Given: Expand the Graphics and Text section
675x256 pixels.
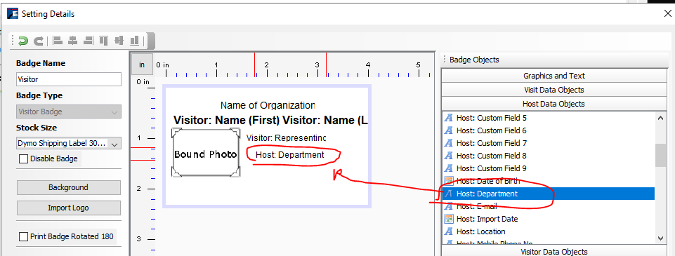Looking at the screenshot, I should point(553,76).
